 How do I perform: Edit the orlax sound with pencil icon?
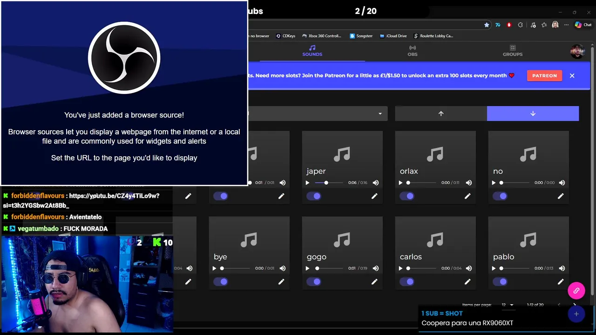[467, 196]
